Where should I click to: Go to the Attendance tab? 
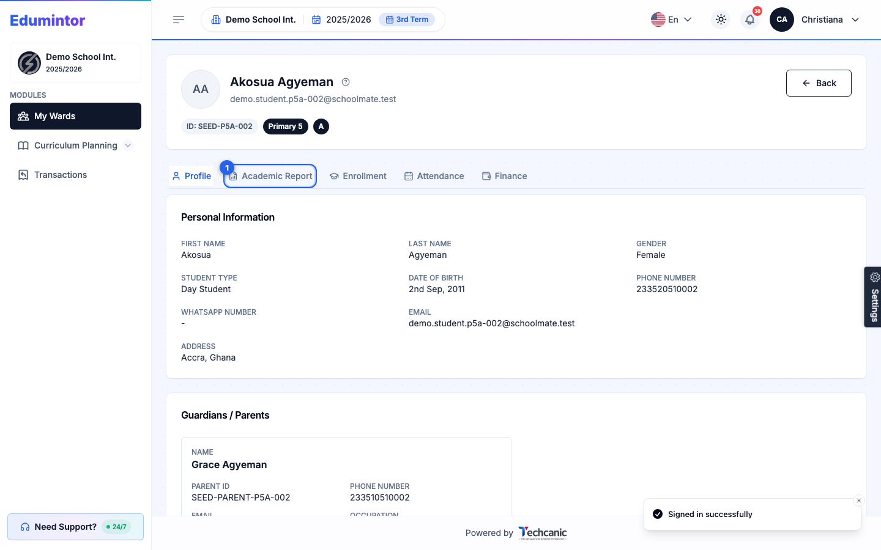point(434,176)
